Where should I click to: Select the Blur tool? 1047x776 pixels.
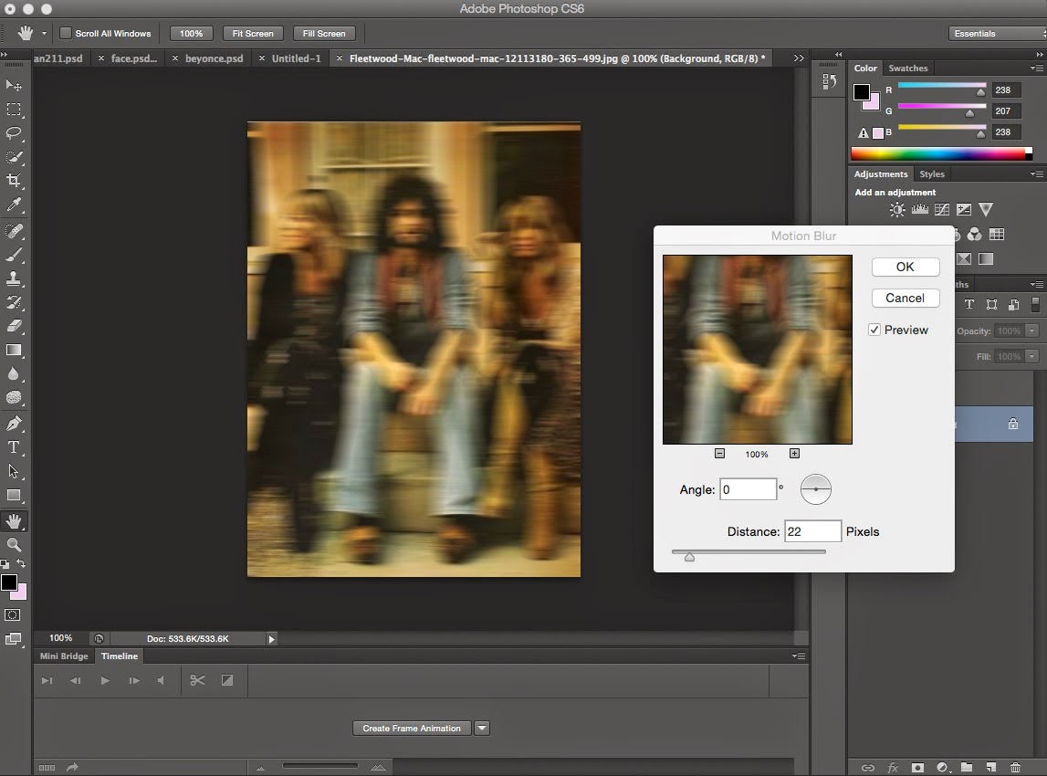click(x=14, y=374)
